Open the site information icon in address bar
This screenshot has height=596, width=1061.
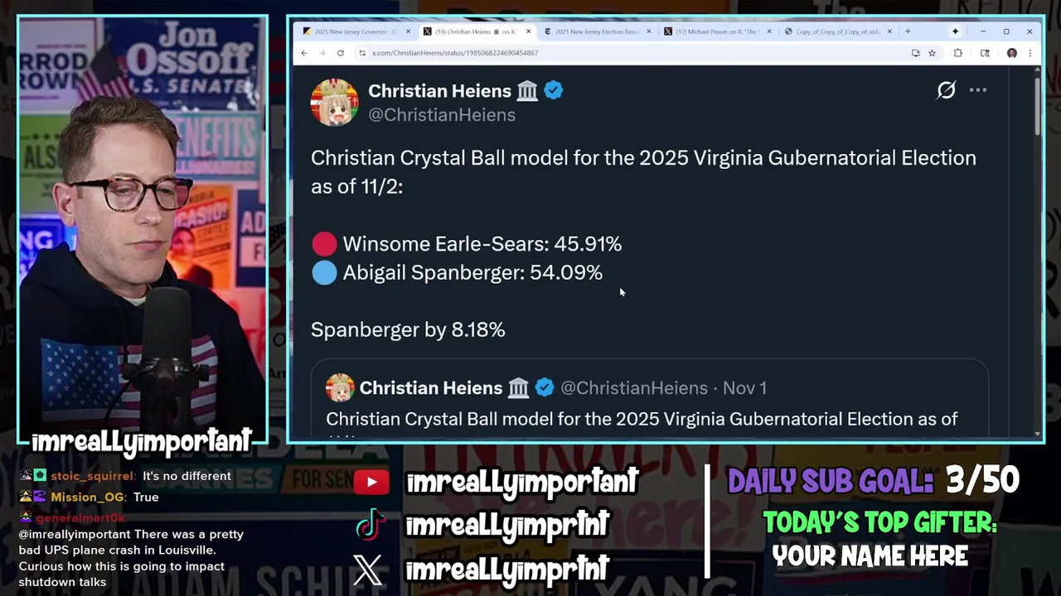(362, 53)
